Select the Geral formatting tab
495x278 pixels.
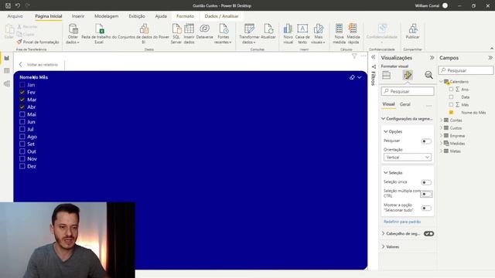405,104
